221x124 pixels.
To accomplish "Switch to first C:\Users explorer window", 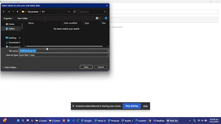I will (41, 121).
